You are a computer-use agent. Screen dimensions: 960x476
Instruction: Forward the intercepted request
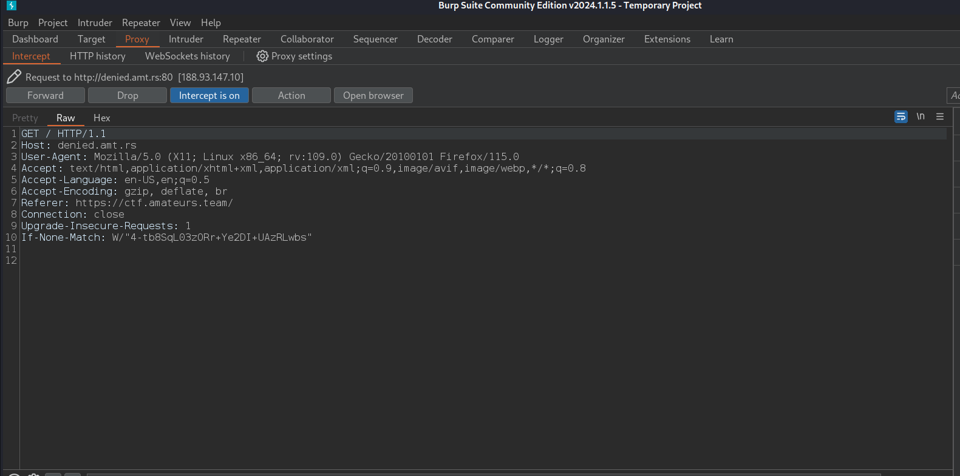click(46, 95)
